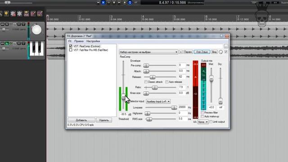Toggle the blue Repeat loop button
The height and width of the screenshot is (162, 288).
130,3
